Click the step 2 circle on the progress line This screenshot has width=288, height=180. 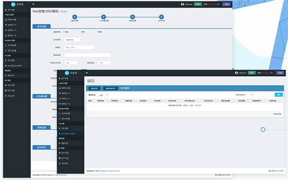tap(103, 17)
